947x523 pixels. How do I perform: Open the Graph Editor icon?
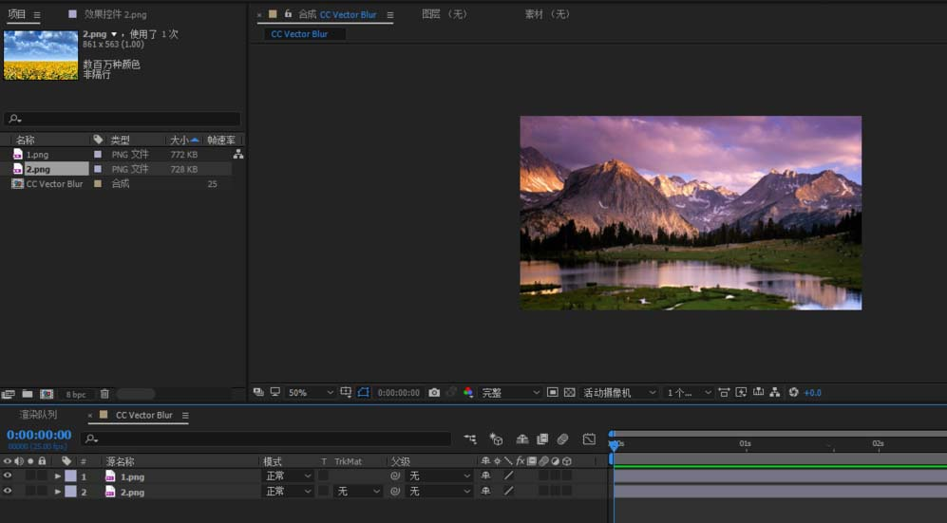[589, 439]
